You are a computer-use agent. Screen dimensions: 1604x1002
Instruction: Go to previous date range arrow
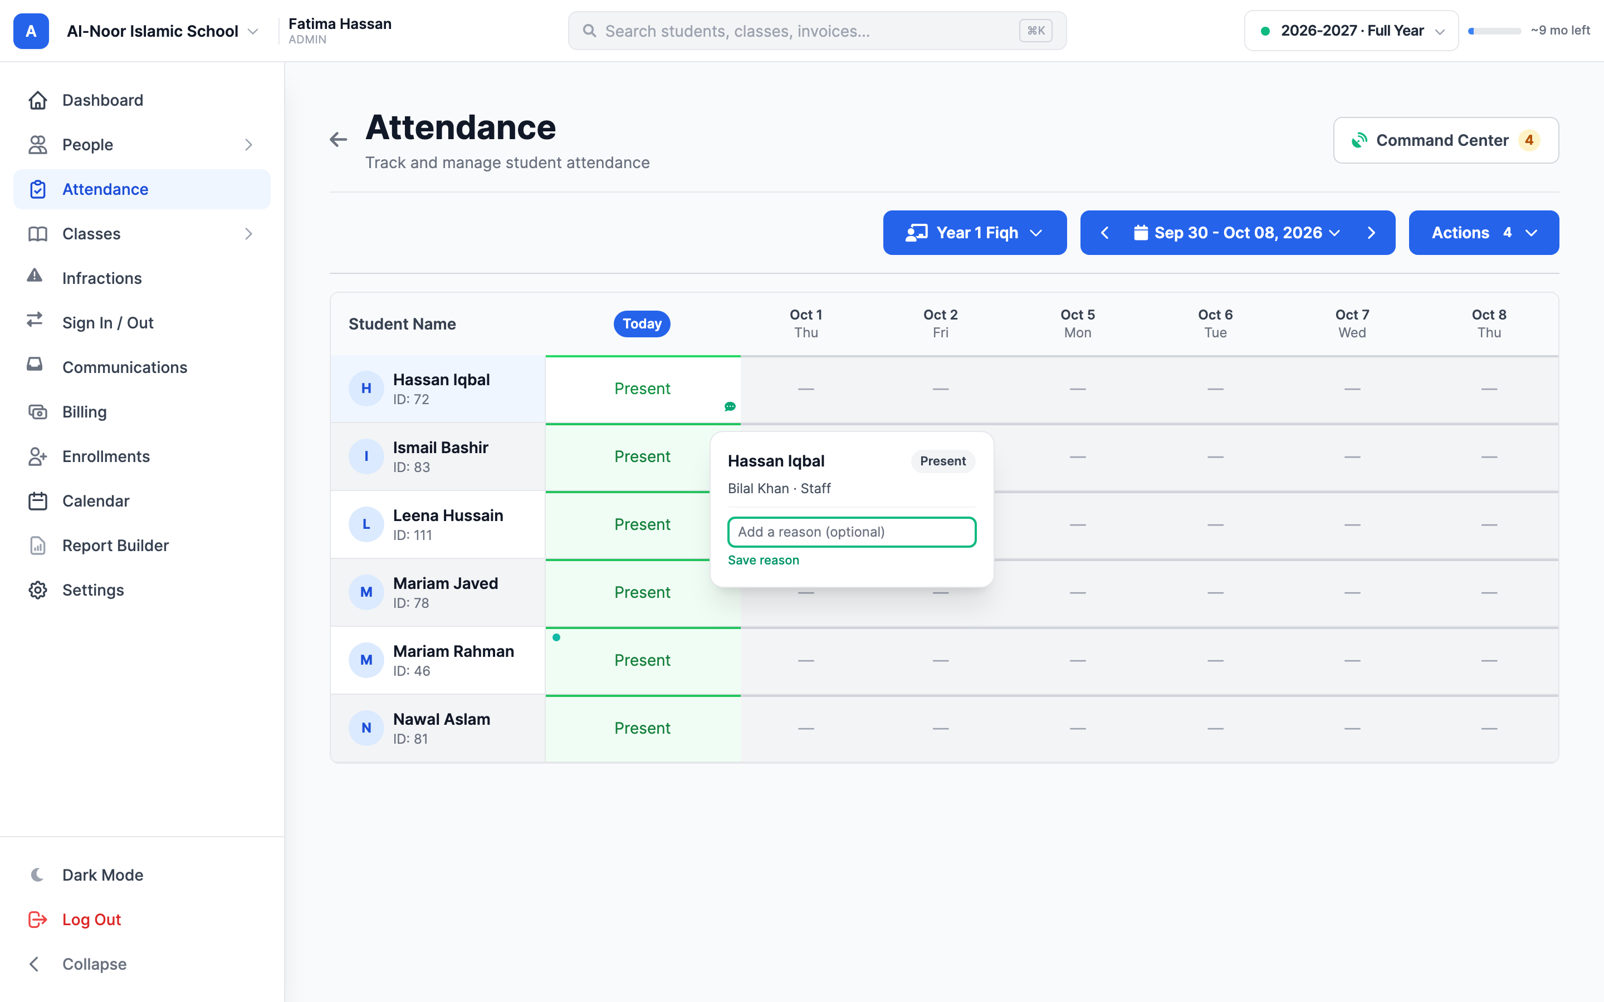(1105, 233)
